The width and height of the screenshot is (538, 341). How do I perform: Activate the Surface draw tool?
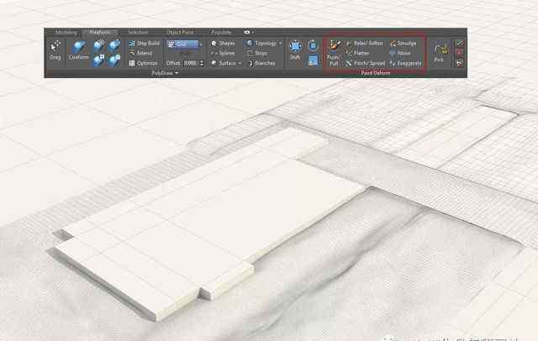[224, 63]
